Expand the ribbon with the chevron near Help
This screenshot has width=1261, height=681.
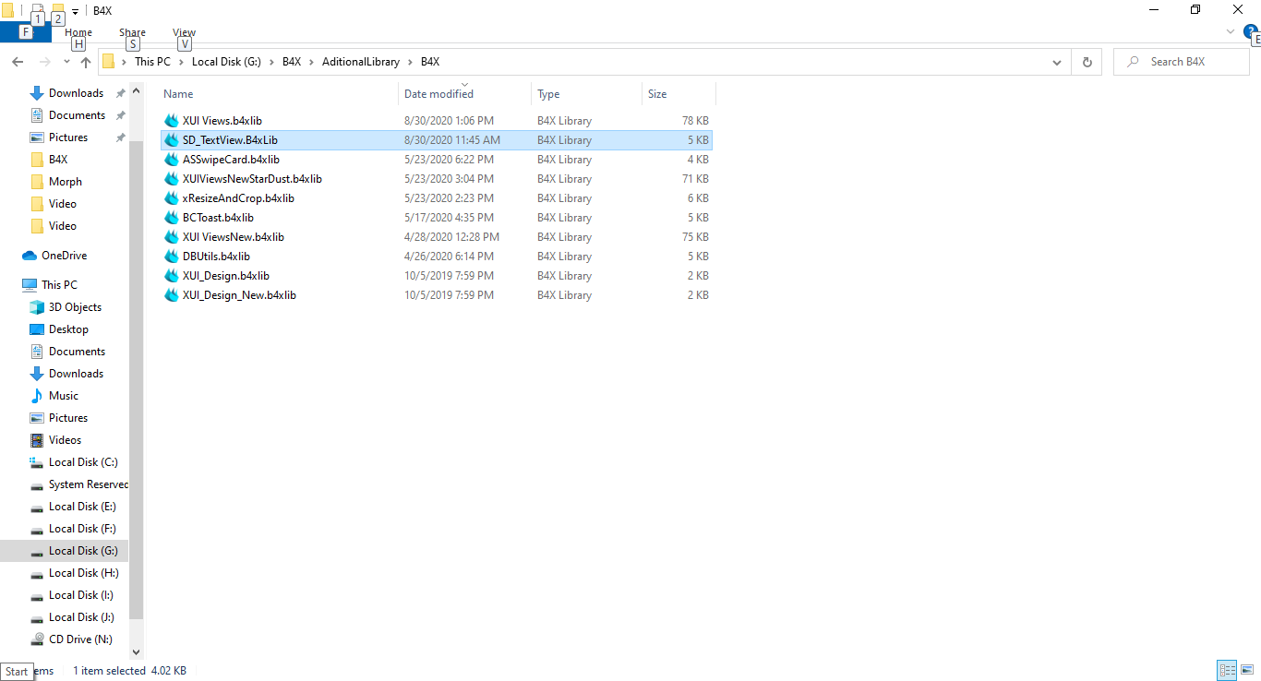[1230, 31]
